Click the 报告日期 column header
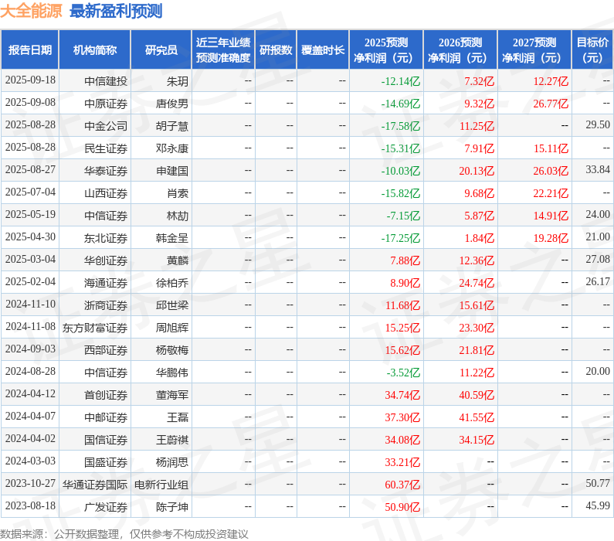Viewport: 614px width, 541px height. (x=30, y=50)
